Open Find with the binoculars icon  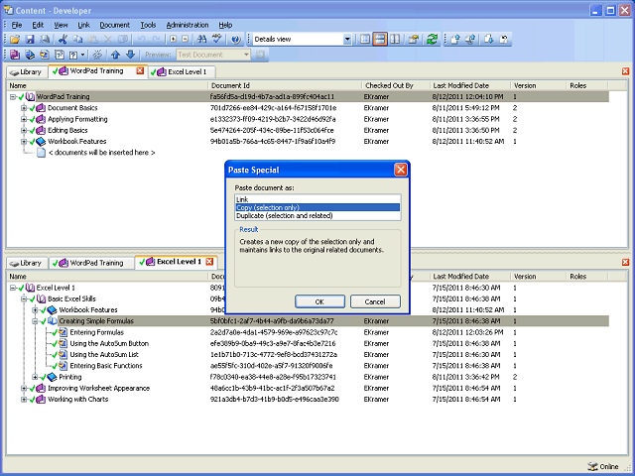(201, 40)
